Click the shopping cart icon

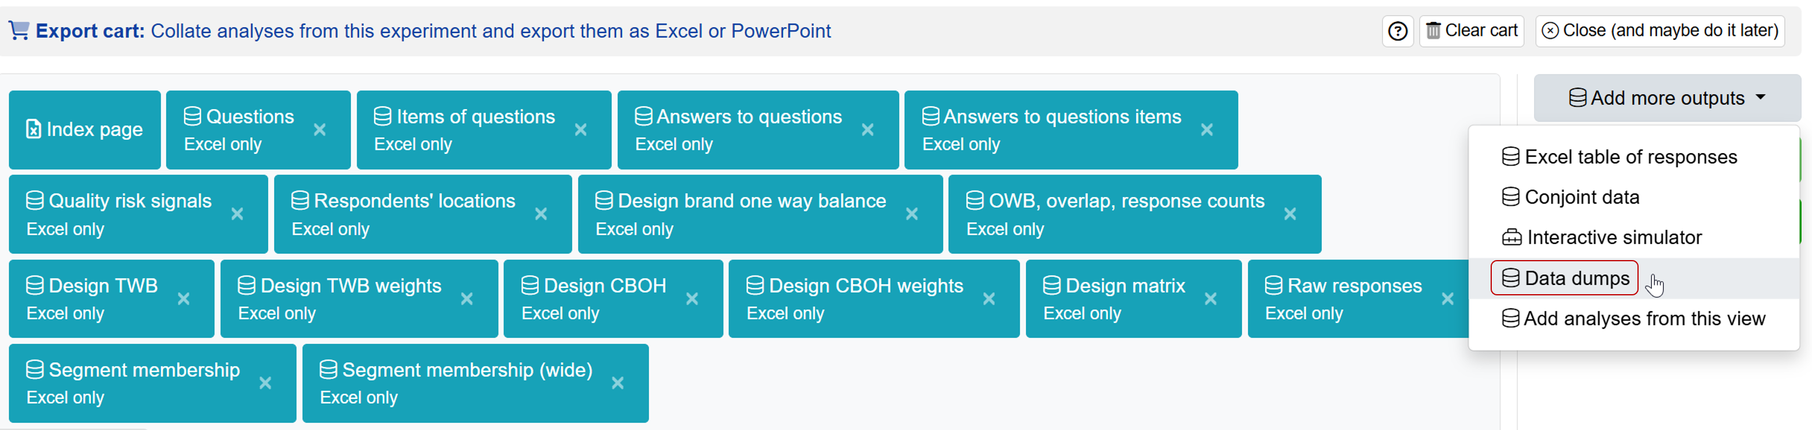point(19,30)
